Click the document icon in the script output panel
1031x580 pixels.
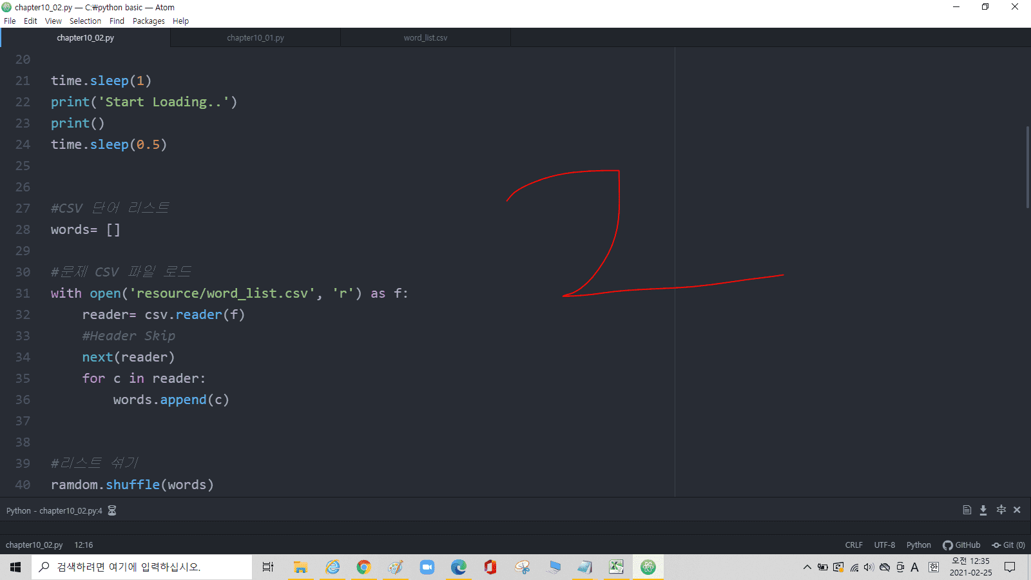coord(967,510)
